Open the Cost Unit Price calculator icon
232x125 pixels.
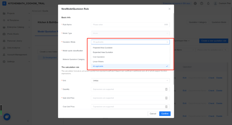166,107
